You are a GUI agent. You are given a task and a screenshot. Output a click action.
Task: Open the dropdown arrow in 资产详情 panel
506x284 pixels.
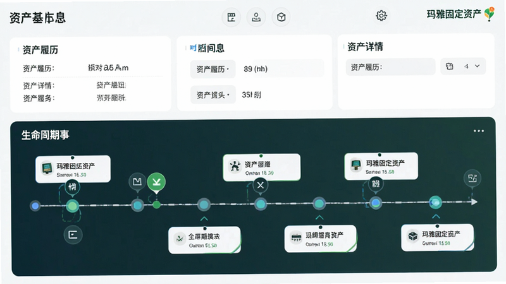(478, 66)
